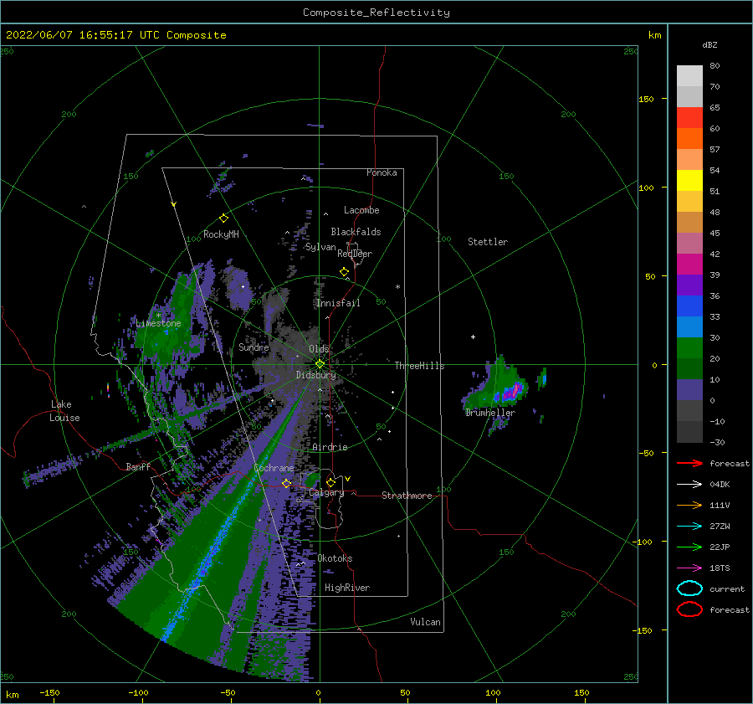Click the cyan 27ZW arrow icon
Viewport: 753px width, 704px height.
click(689, 527)
